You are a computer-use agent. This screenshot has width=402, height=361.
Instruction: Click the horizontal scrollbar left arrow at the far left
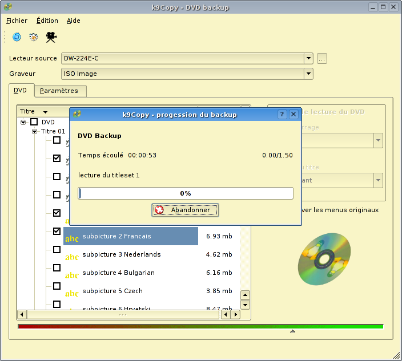click(x=22, y=314)
